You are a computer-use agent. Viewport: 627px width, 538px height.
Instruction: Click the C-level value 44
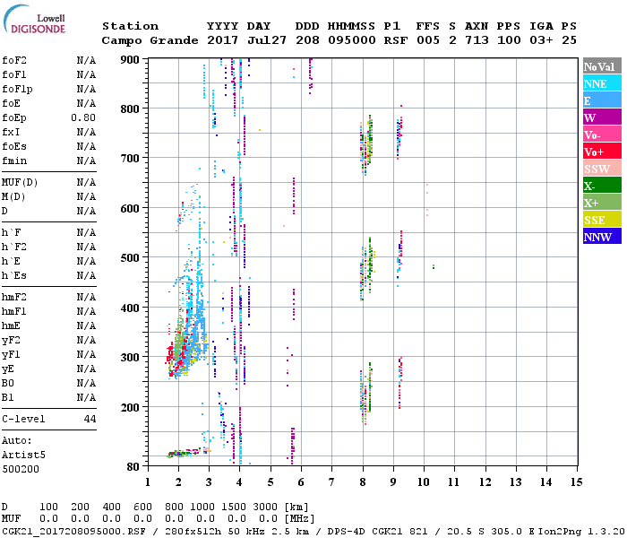90,419
